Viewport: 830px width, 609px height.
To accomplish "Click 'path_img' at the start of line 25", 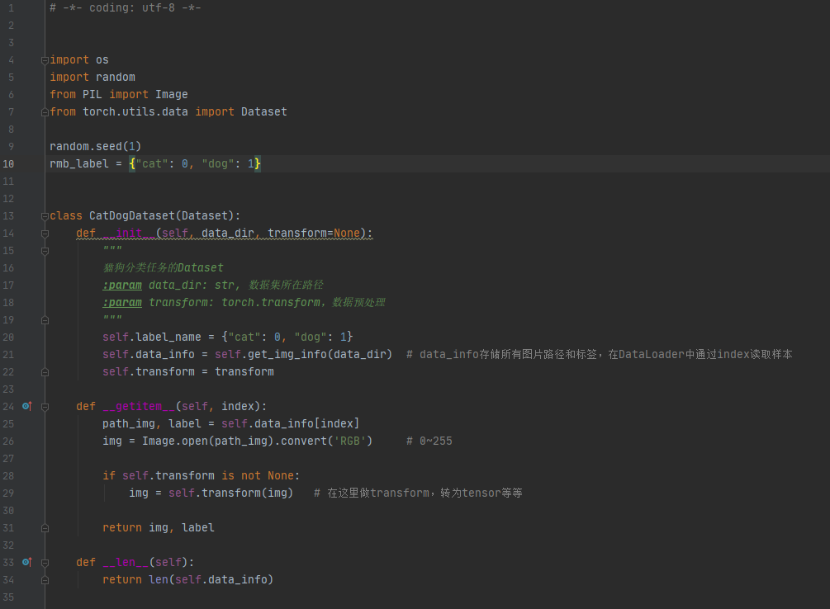I will pyautogui.click(x=129, y=424).
